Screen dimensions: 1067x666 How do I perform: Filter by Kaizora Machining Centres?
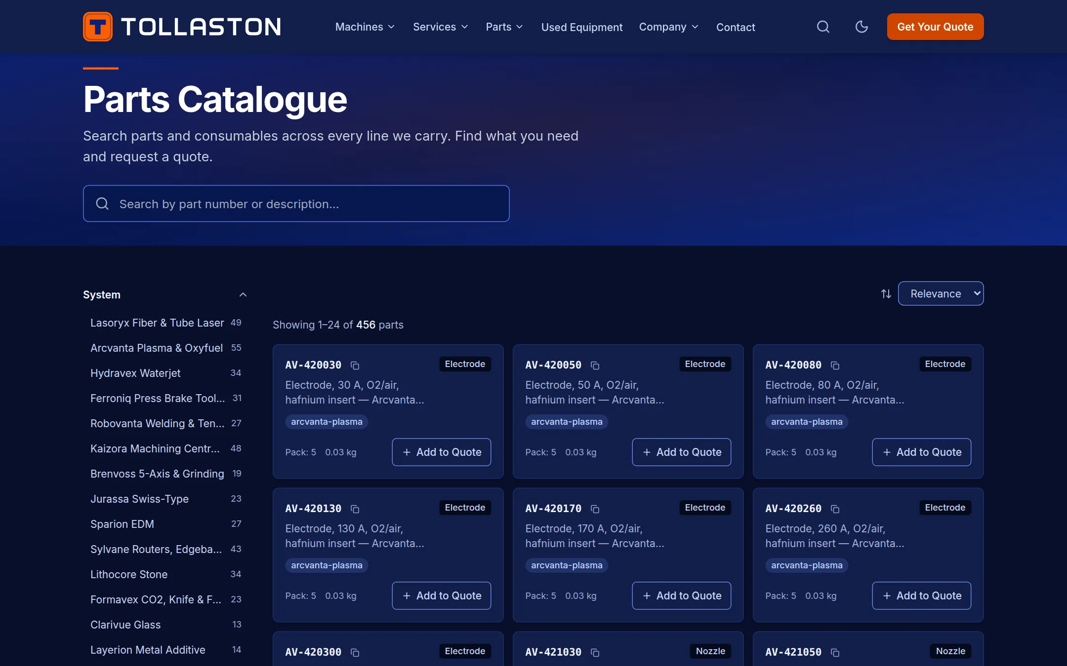[166, 448]
